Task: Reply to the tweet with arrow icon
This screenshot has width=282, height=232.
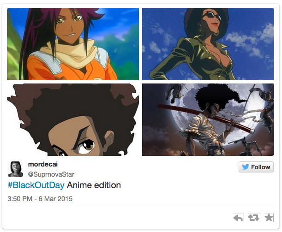Action: click(x=238, y=218)
